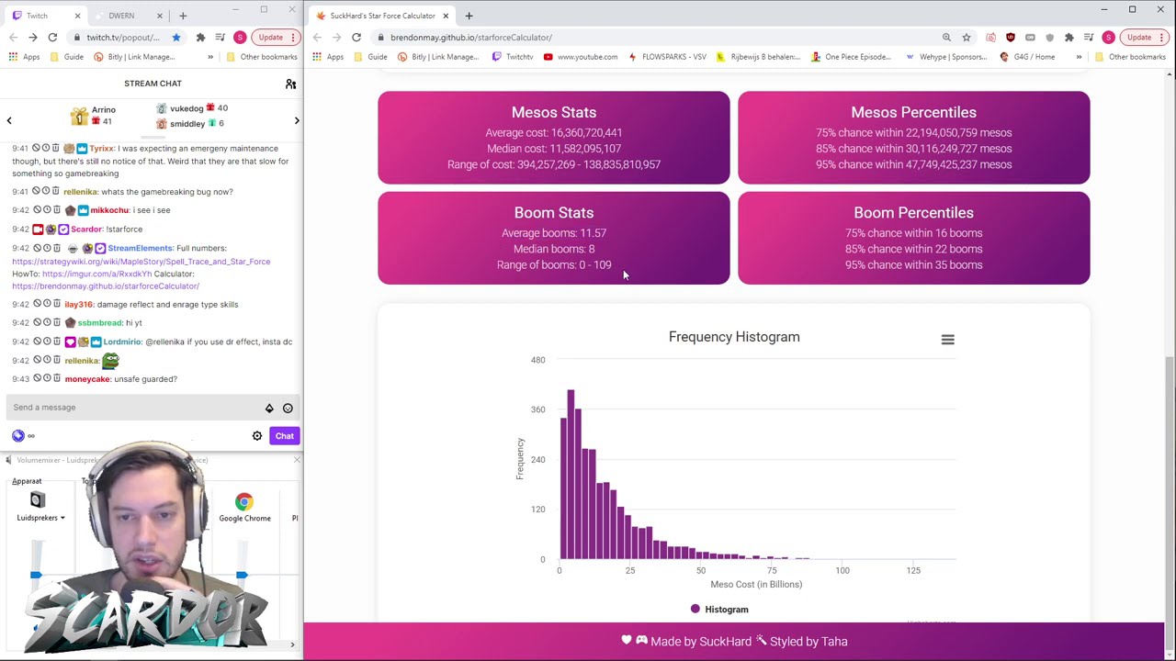Adjust Google Chrome volume slider
This screenshot has height=661, width=1176.
pyautogui.click(x=242, y=575)
